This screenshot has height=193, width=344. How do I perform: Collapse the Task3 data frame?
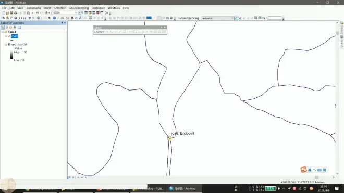pos(3,32)
